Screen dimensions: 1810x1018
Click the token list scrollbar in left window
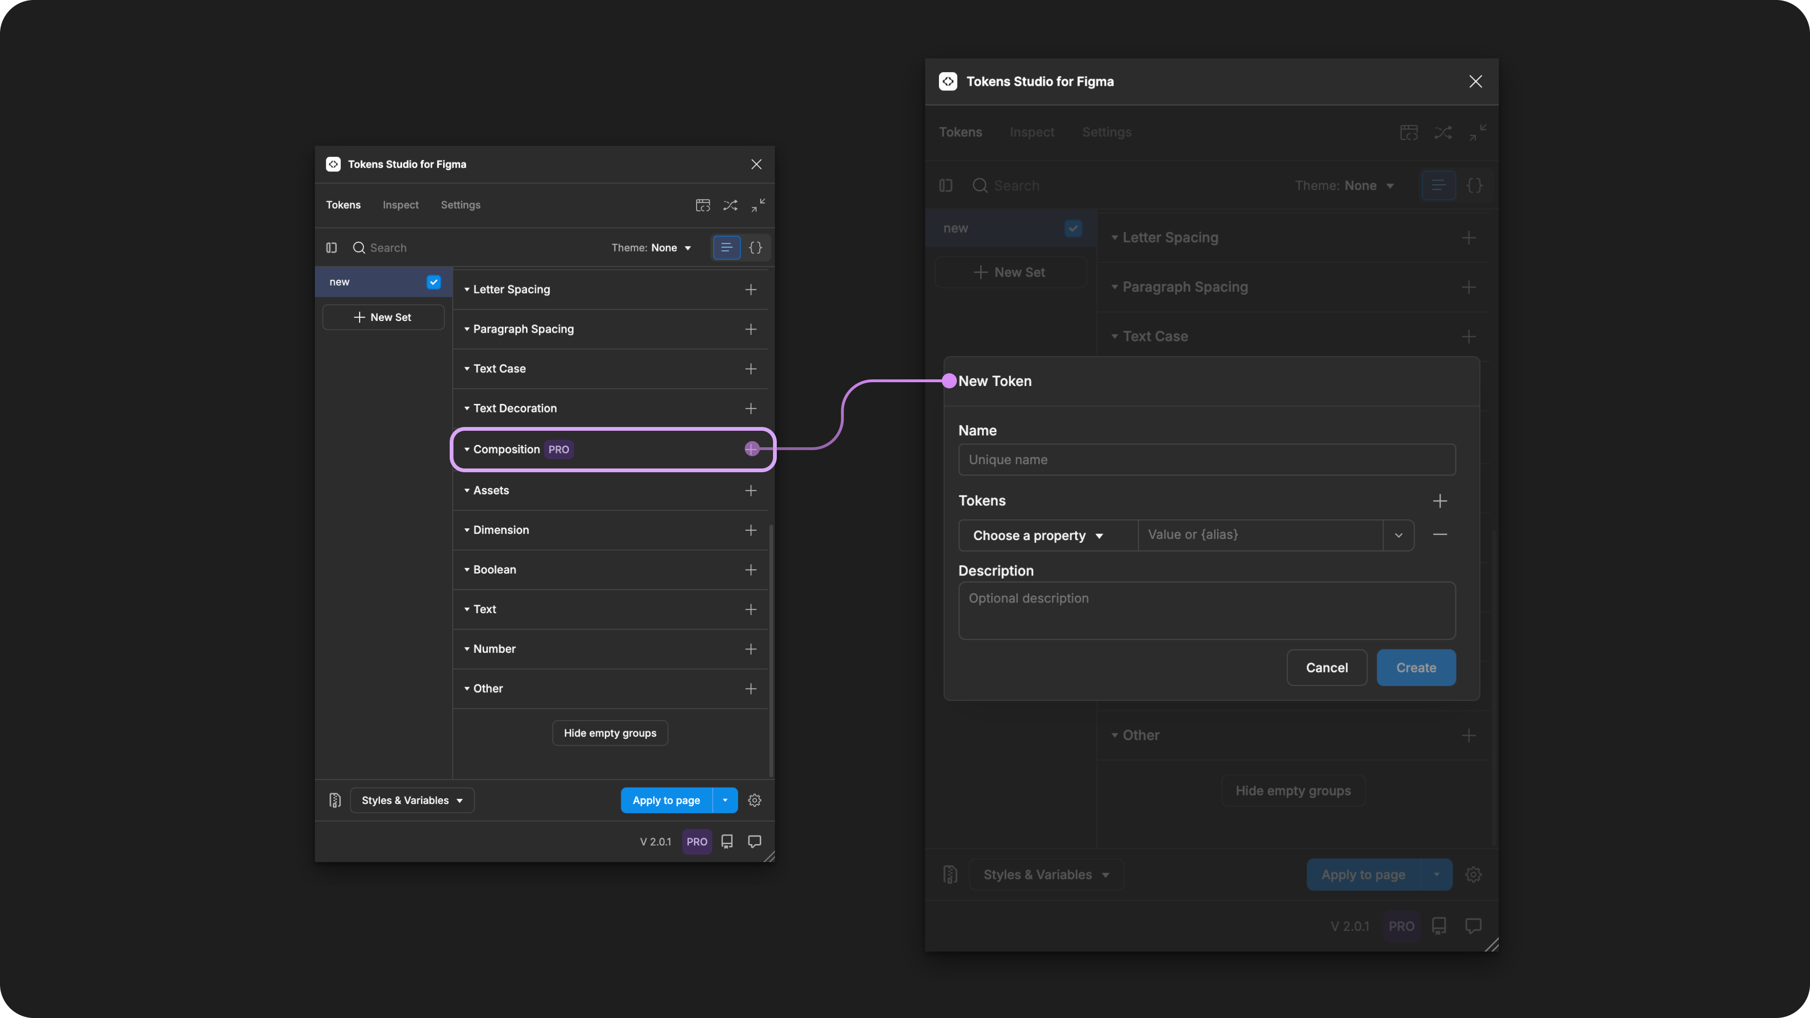coord(771,650)
